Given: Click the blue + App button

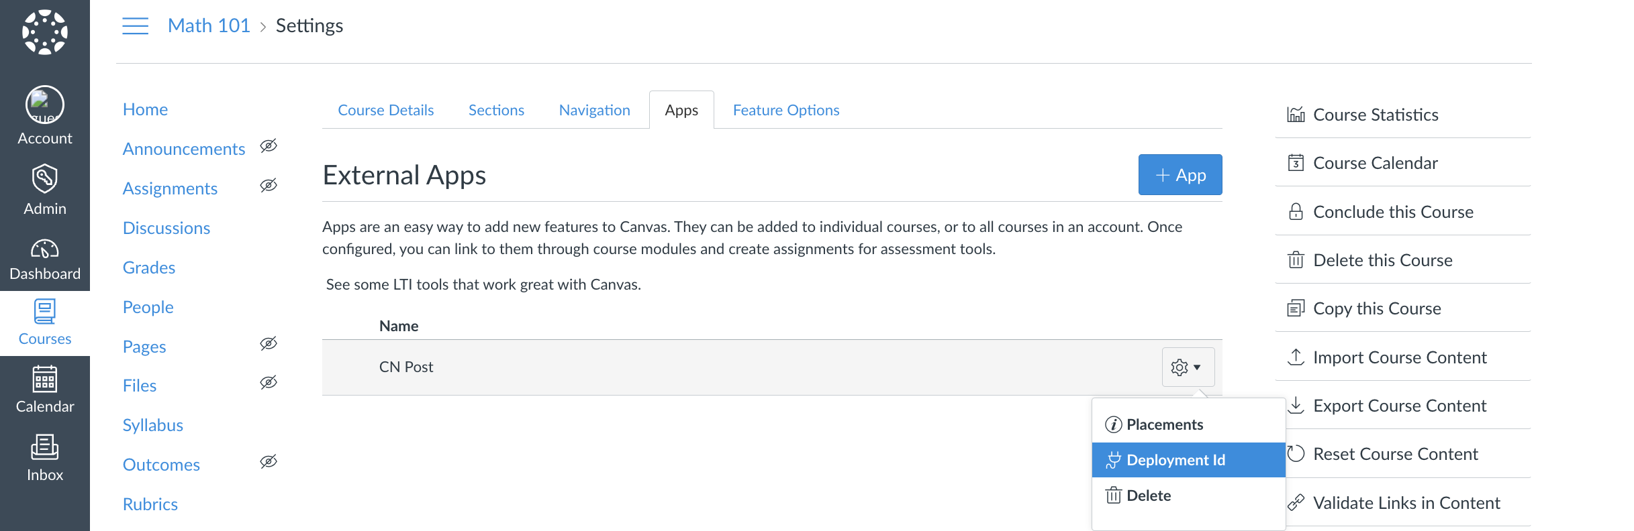Looking at the screenshot, I should coord(1180,175).
